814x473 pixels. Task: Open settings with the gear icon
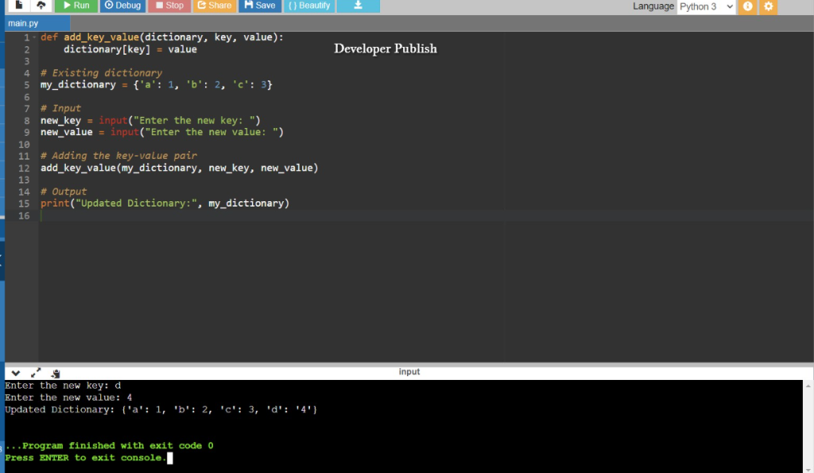768,6
